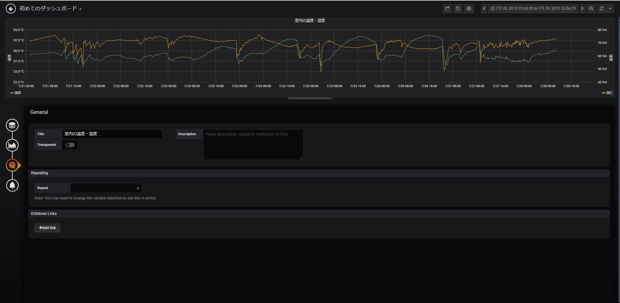Open the time range picker

pyautogui.click(x=533, y=8)
